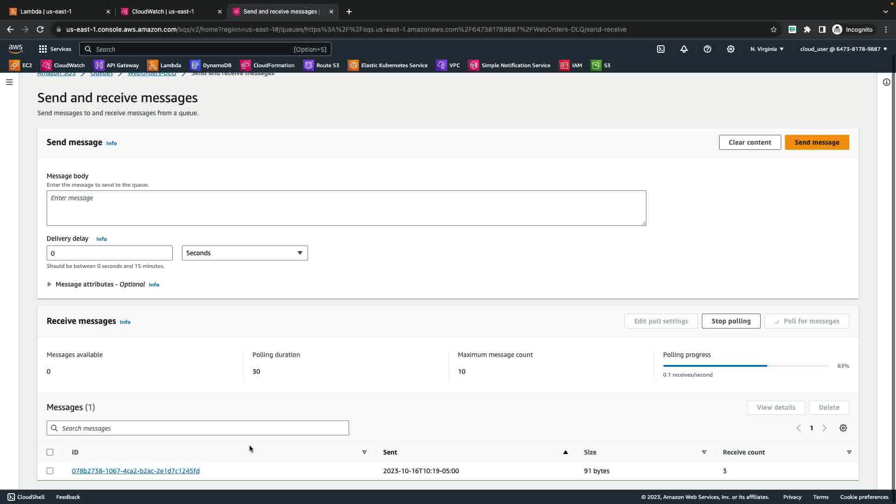Image resolution: width=896 pixels, height=504 pixels.
Task: Open message ID 078b2738 link
Action: pos(136,471)
